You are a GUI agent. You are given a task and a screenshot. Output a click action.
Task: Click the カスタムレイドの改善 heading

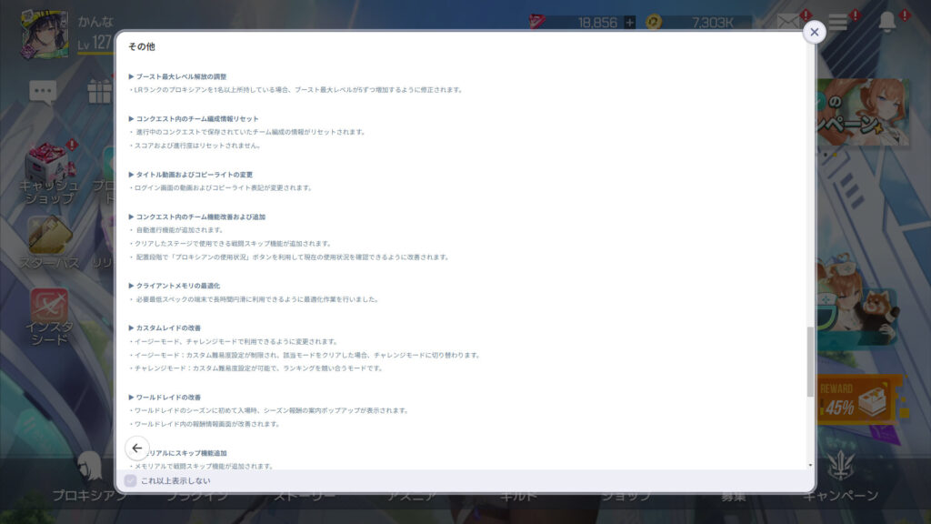pos(168,327)
